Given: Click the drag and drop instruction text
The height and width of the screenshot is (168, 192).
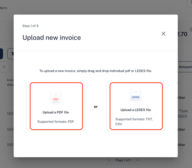Looking at the screenshot, I should point(96,71).
